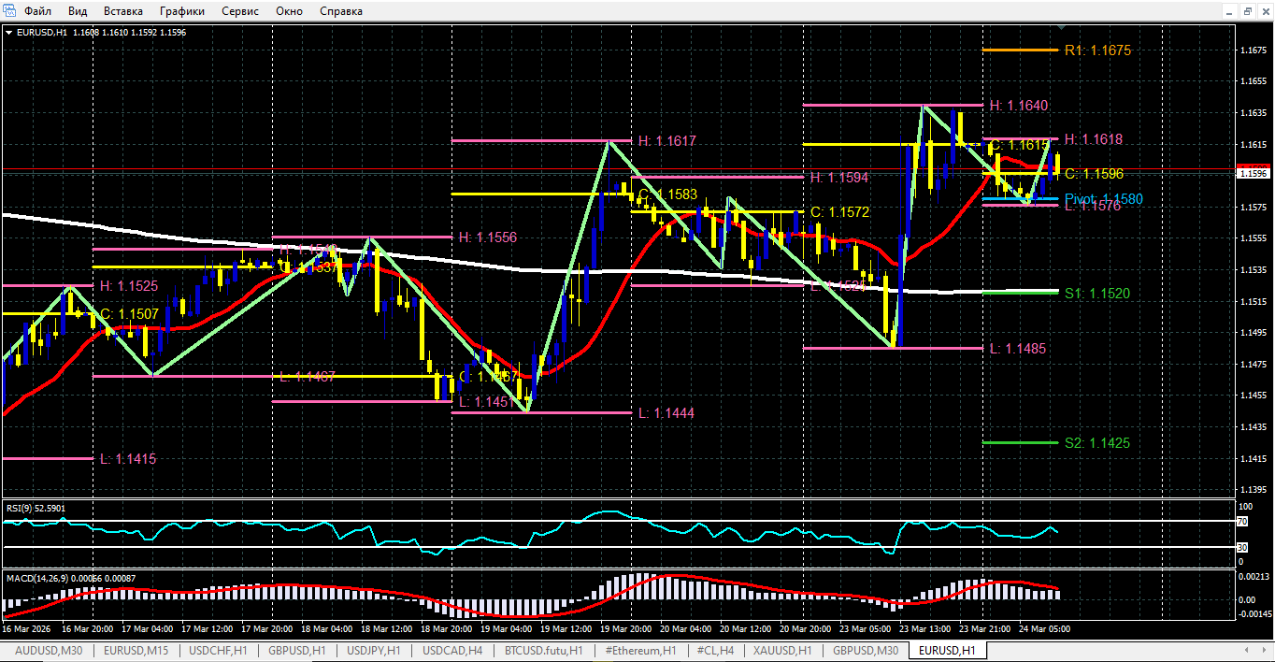Click the MetaTrader application icon in the menu bar
This screenshot has height=662, width=1275.
(9, 11)
